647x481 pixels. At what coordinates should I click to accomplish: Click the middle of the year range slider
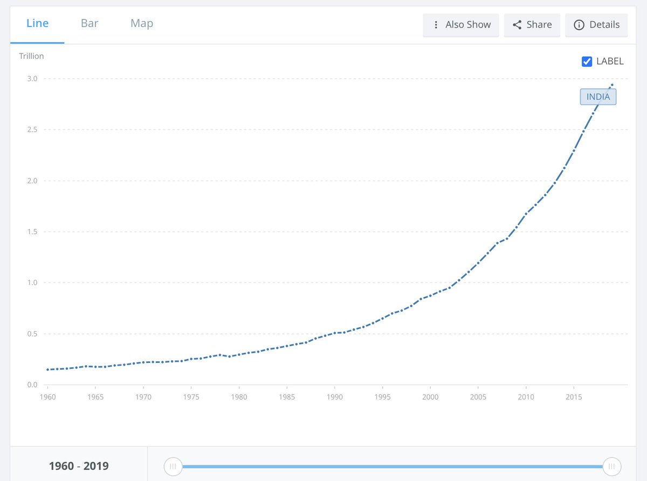392,466
